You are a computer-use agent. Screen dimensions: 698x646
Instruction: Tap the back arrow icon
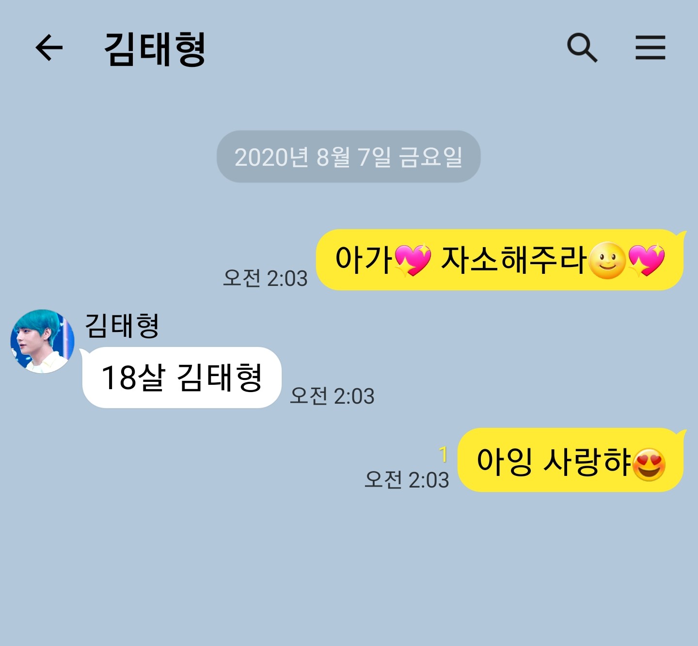click(x=49, y=48)
